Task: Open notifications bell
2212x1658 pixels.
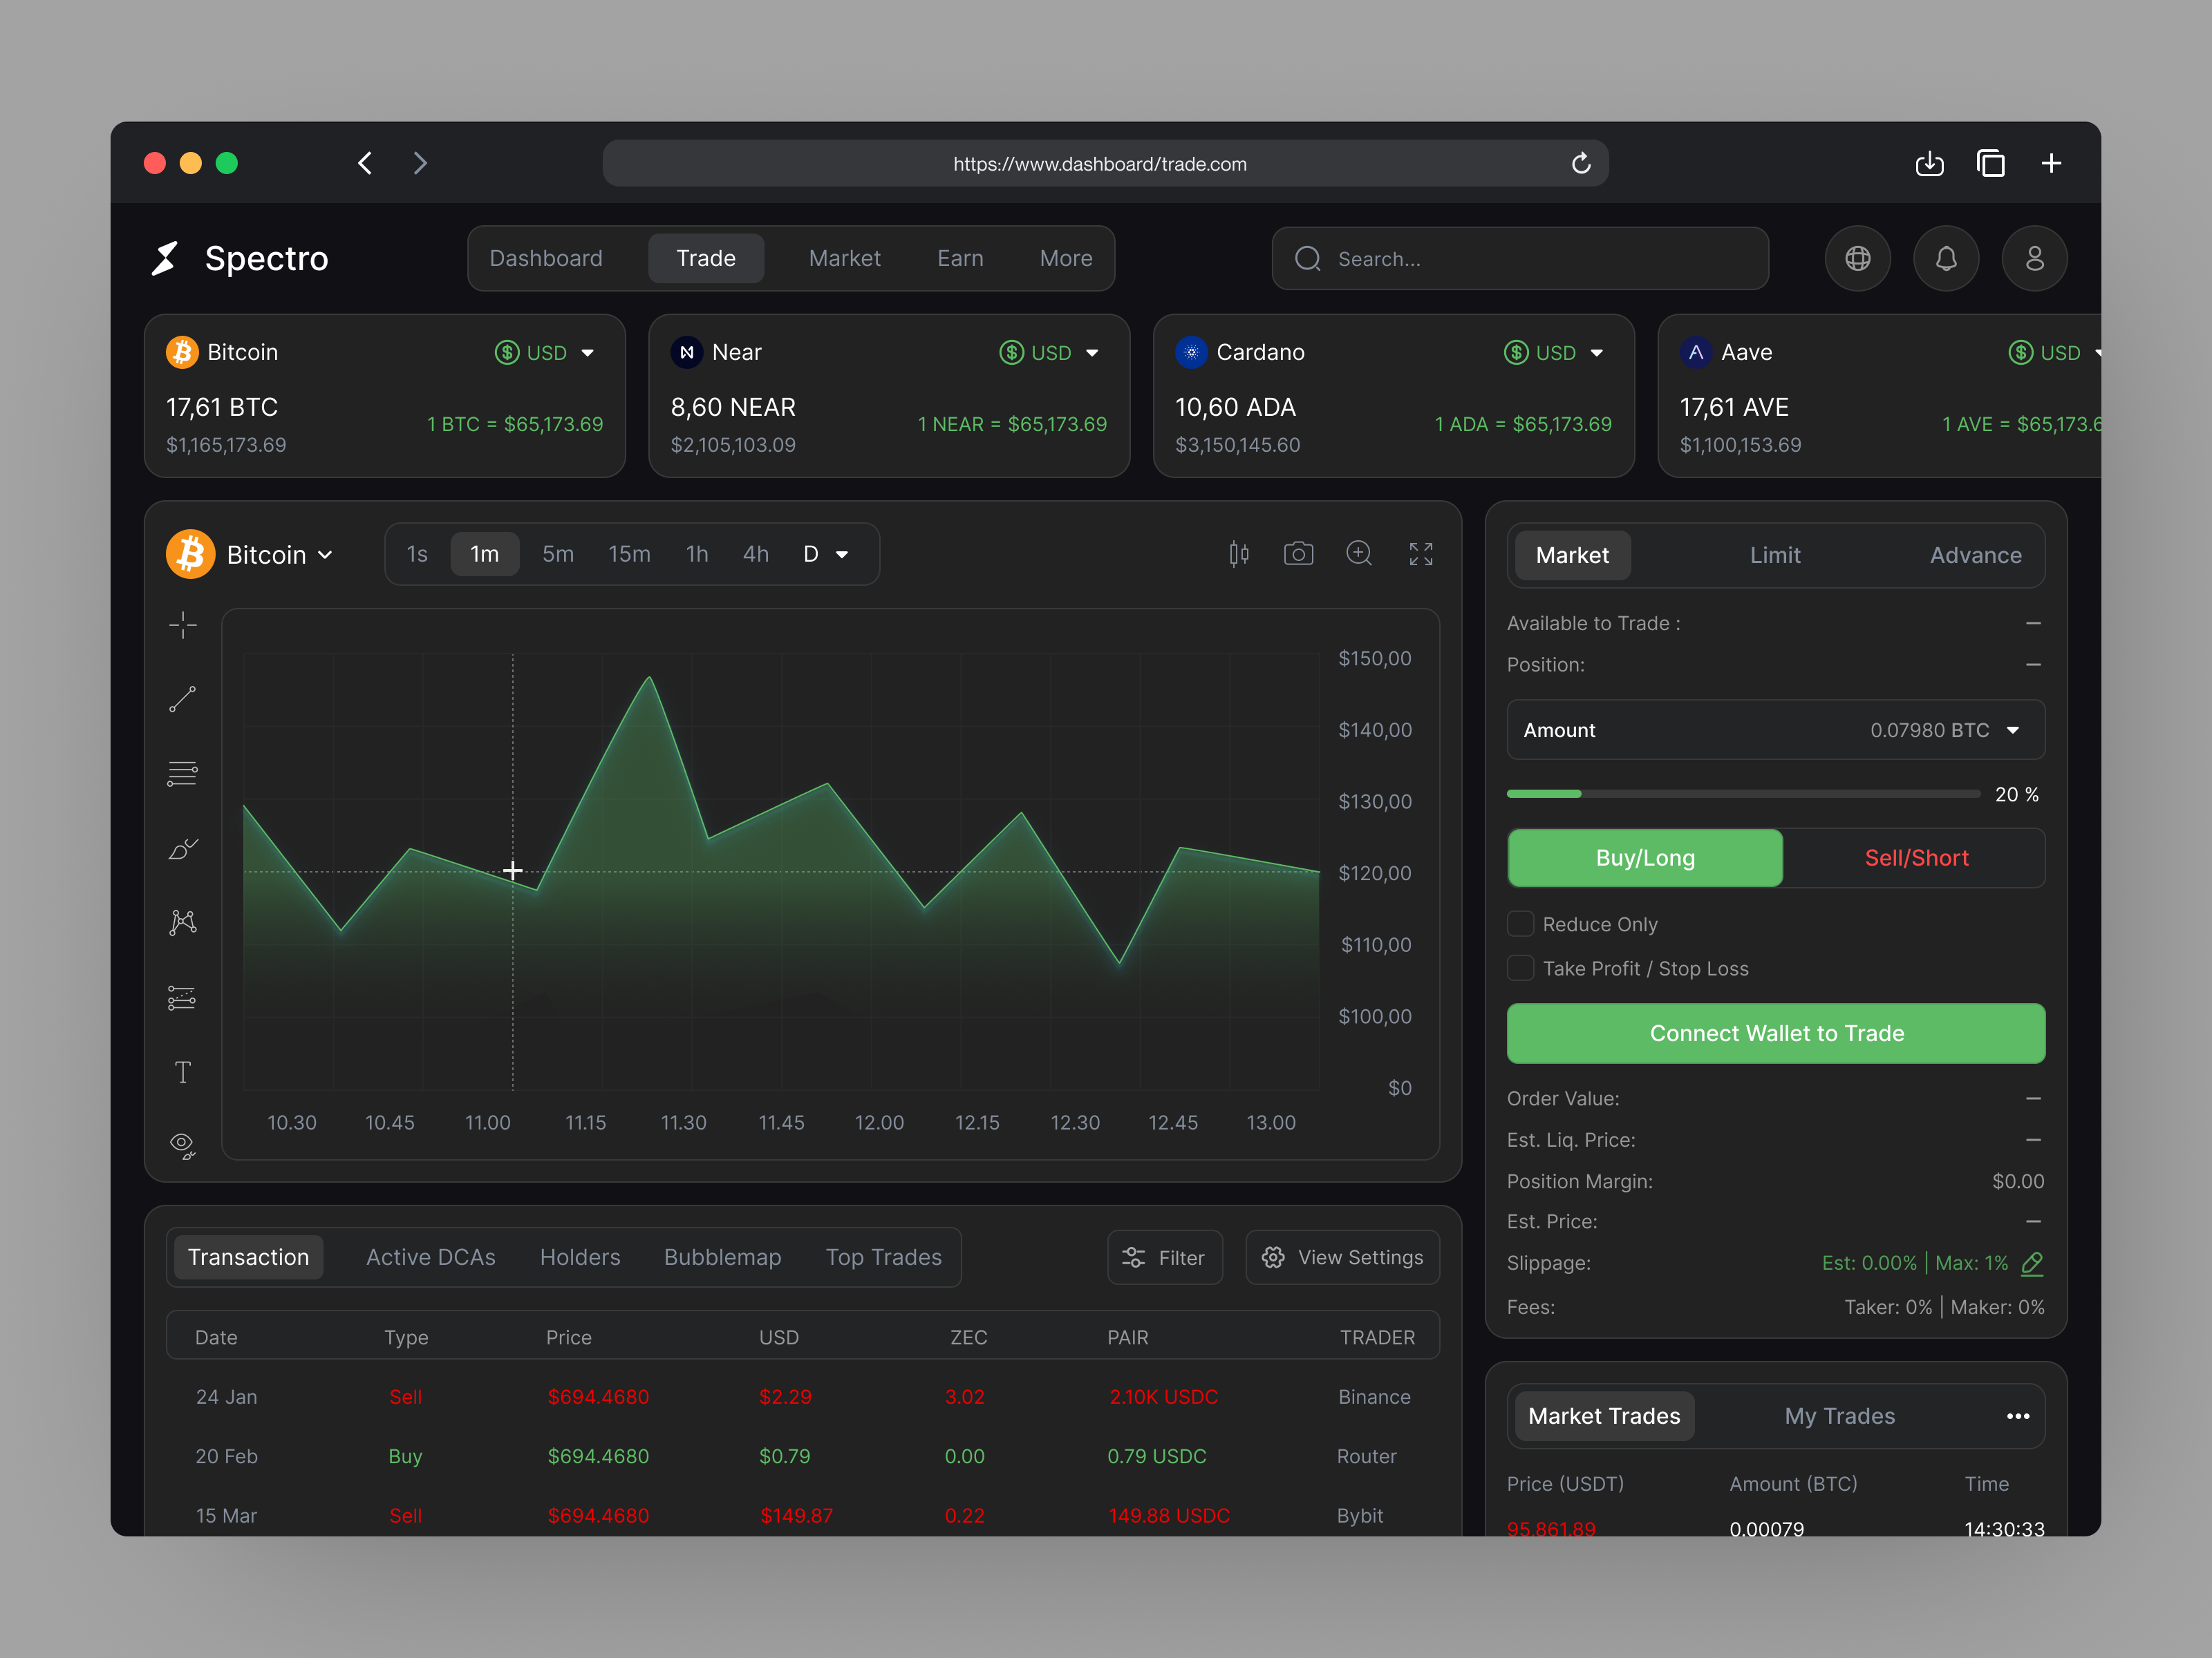Action: (1946, 258)
